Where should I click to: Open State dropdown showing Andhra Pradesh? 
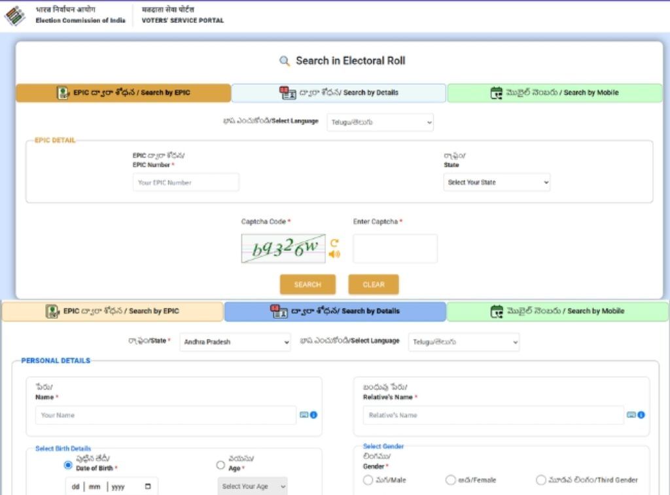[235, 342]
